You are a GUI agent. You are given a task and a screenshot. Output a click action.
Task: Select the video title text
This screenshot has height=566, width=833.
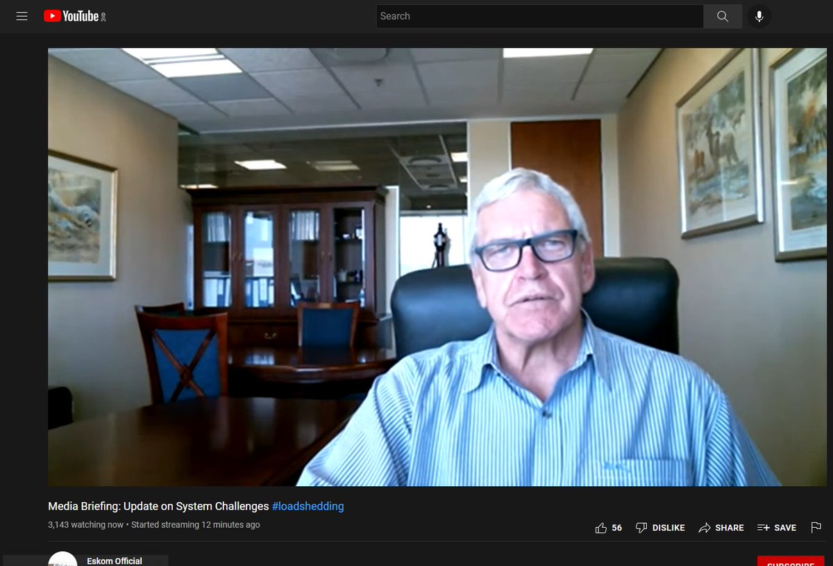tap(158, 506)
